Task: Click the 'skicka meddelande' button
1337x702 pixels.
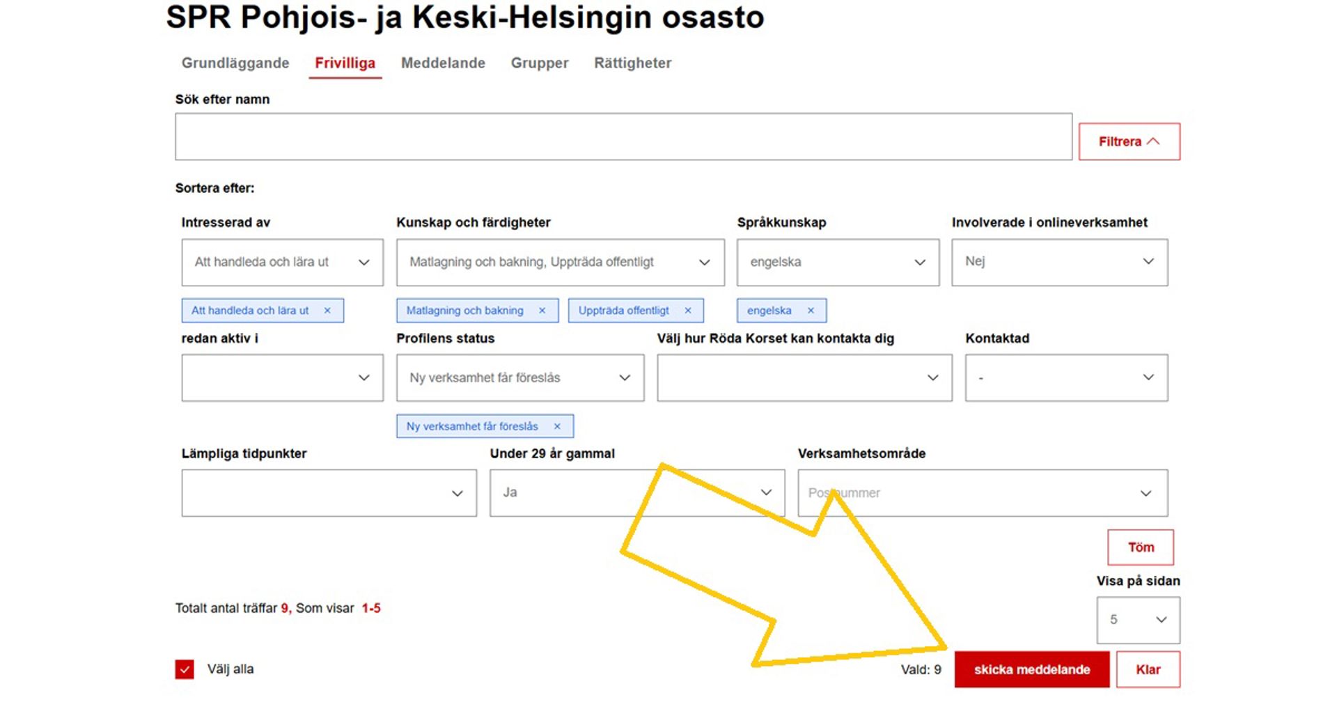Action: point(1031,669)
